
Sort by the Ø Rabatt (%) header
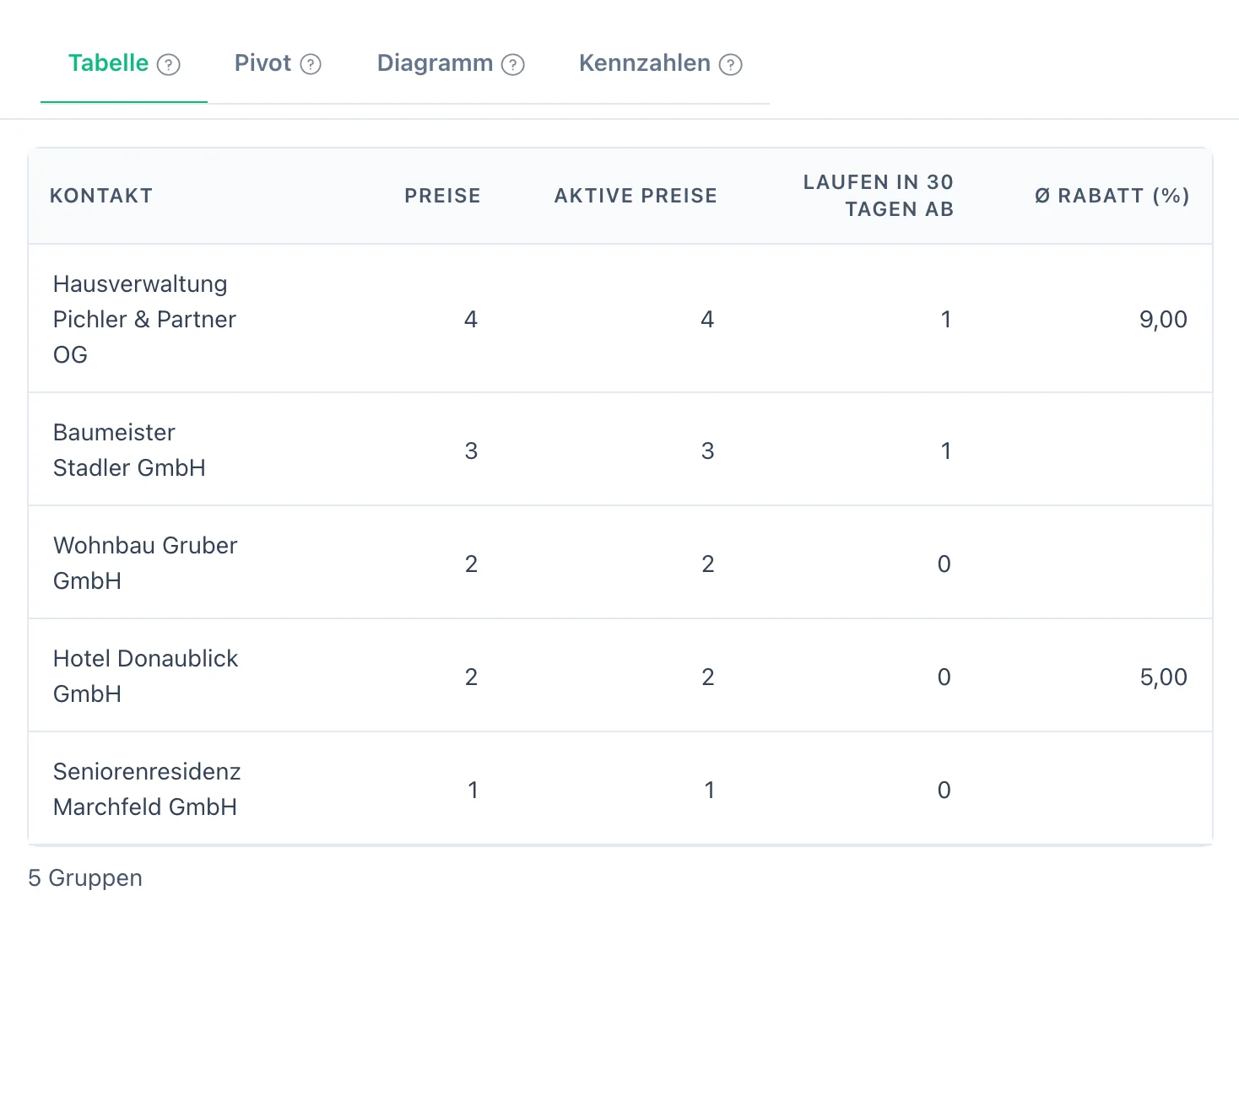[x=1112, y=196]
